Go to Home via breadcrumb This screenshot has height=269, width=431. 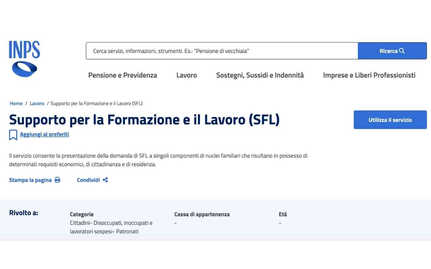(16, 104)
